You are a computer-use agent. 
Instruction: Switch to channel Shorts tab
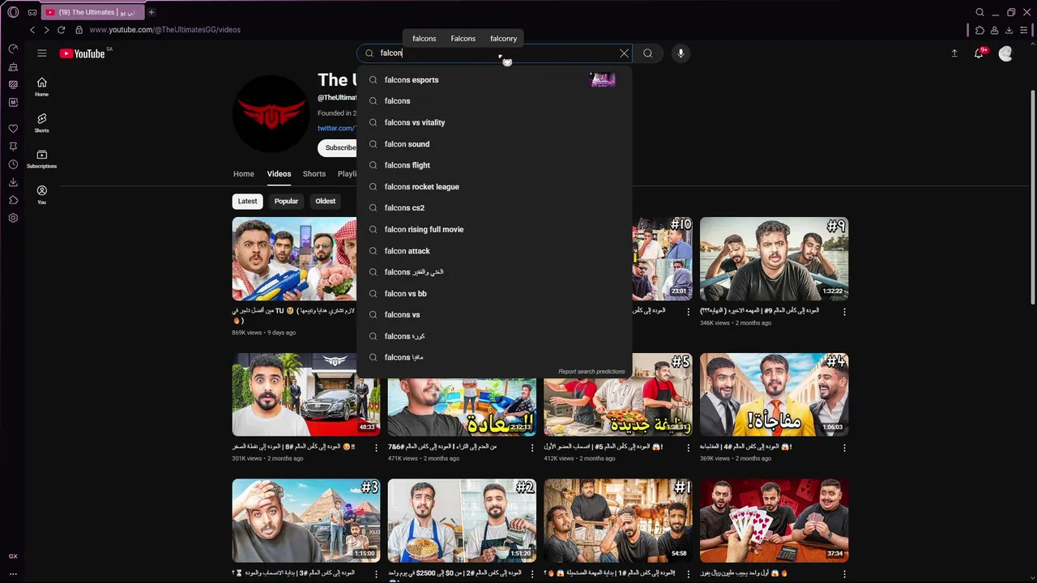click(x=314, y=174)
